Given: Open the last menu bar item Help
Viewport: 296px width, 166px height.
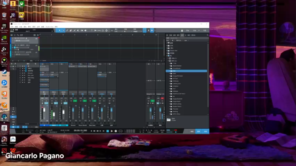Looking at the screenshot, I should (56, 27).
